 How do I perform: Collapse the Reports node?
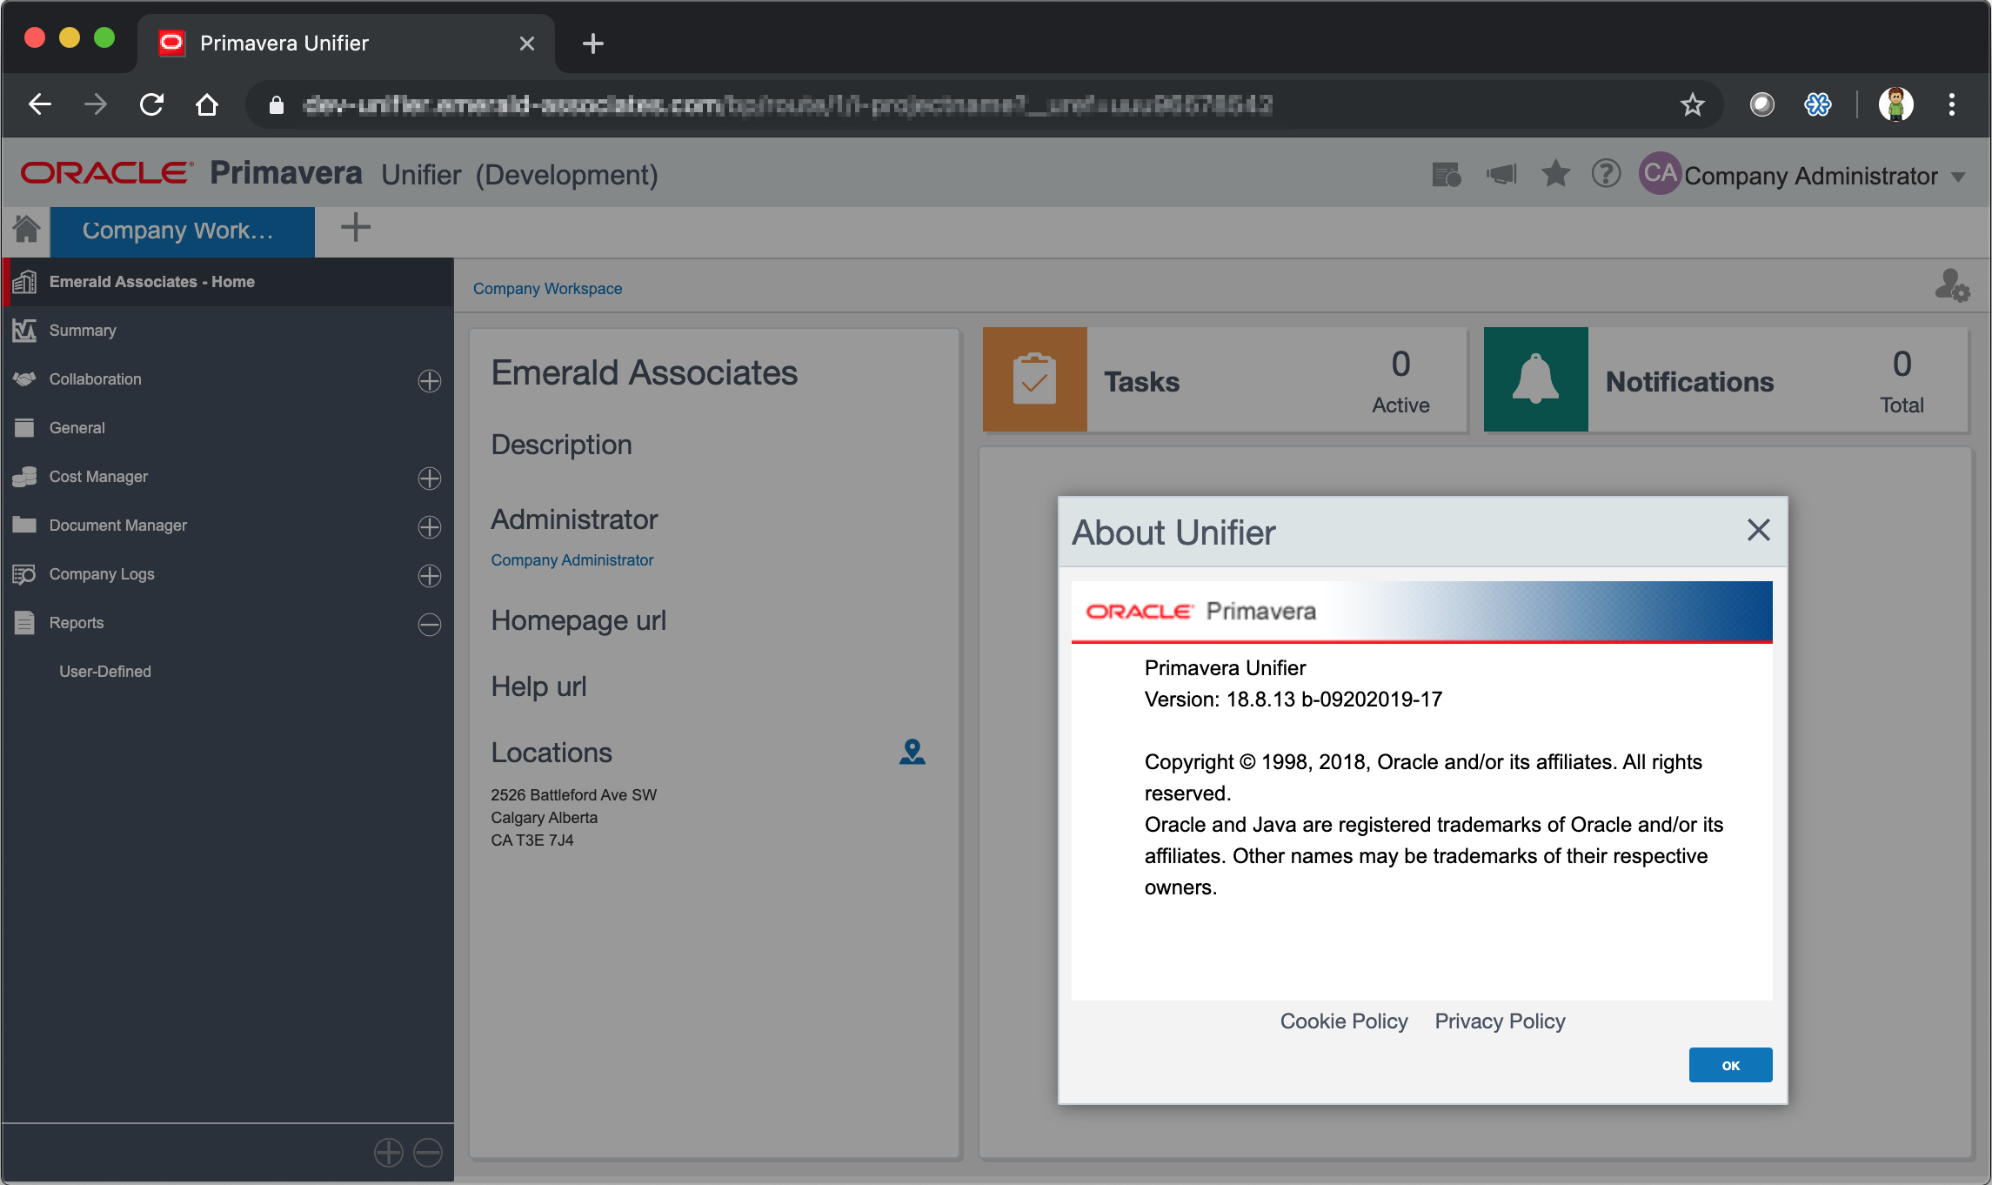tap(430, 625)
